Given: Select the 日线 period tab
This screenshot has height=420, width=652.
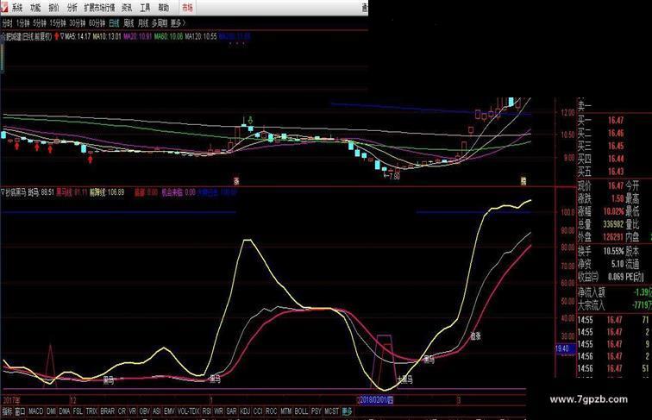Looking at the screenshot, I should pyautogui.click(x=114, y=23).
